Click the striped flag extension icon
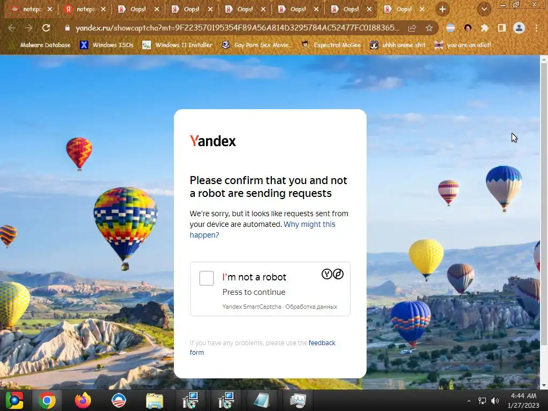The height and width of the screenshot is (411, 548). click(x=451, y=28)
